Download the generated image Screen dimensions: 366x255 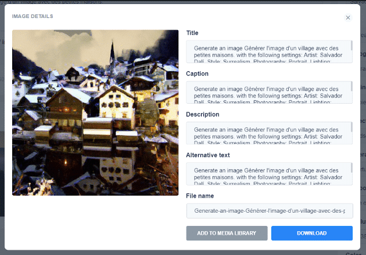coord(312,233)
